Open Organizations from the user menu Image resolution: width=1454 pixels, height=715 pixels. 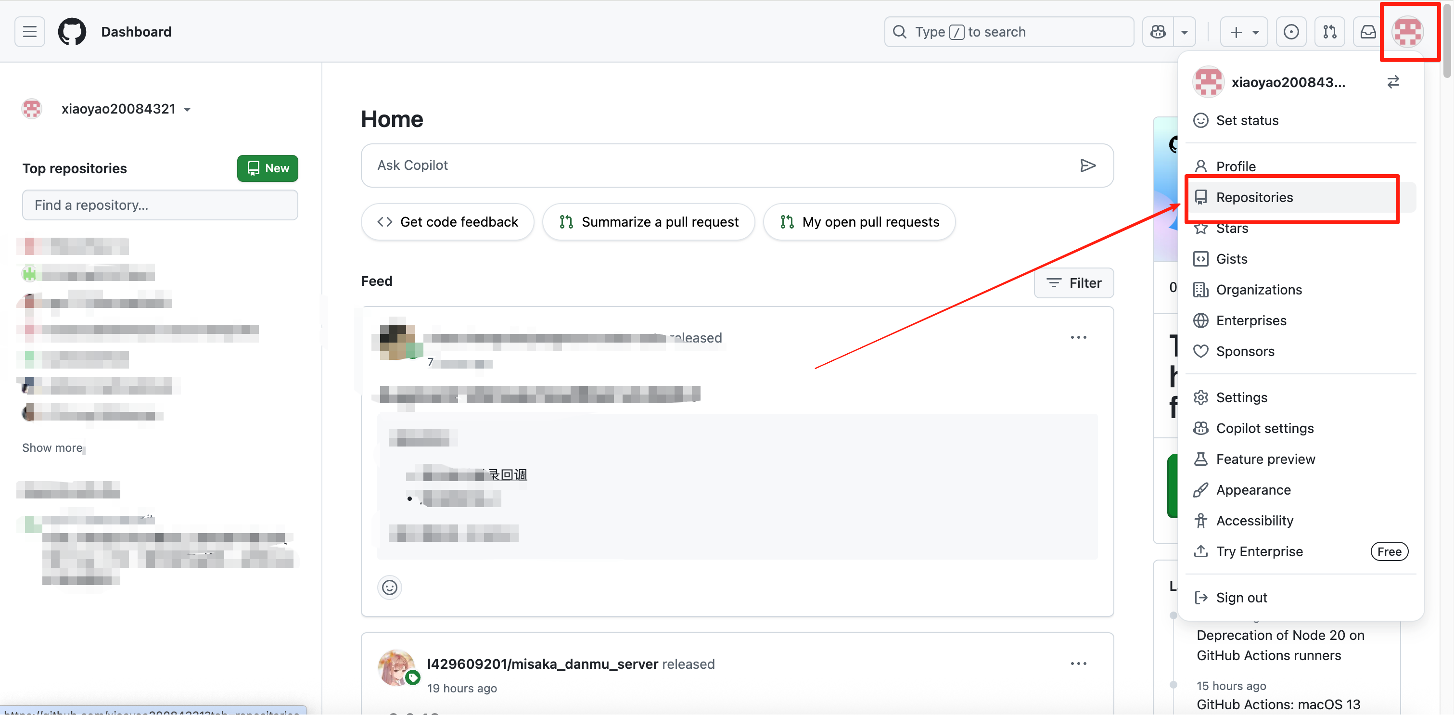click(x=1301, y=290)
